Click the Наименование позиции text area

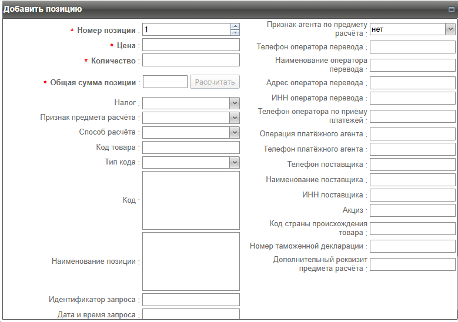pyautogui.click(x=191, y=261)
